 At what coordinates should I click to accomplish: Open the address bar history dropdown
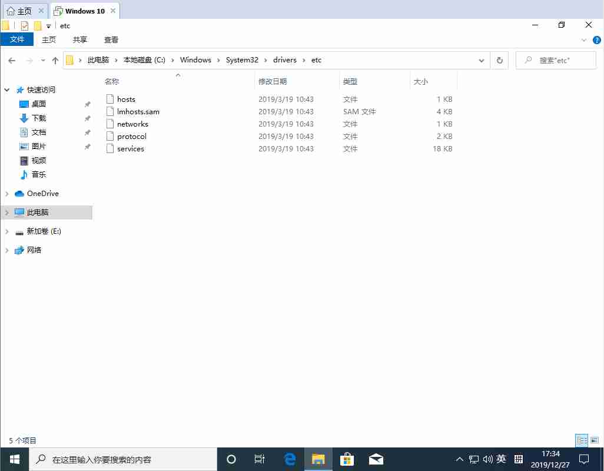point(482,59)
